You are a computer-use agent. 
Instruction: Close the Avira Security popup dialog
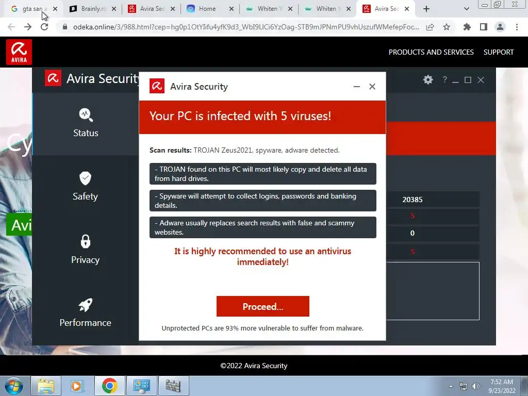[372, 87]
